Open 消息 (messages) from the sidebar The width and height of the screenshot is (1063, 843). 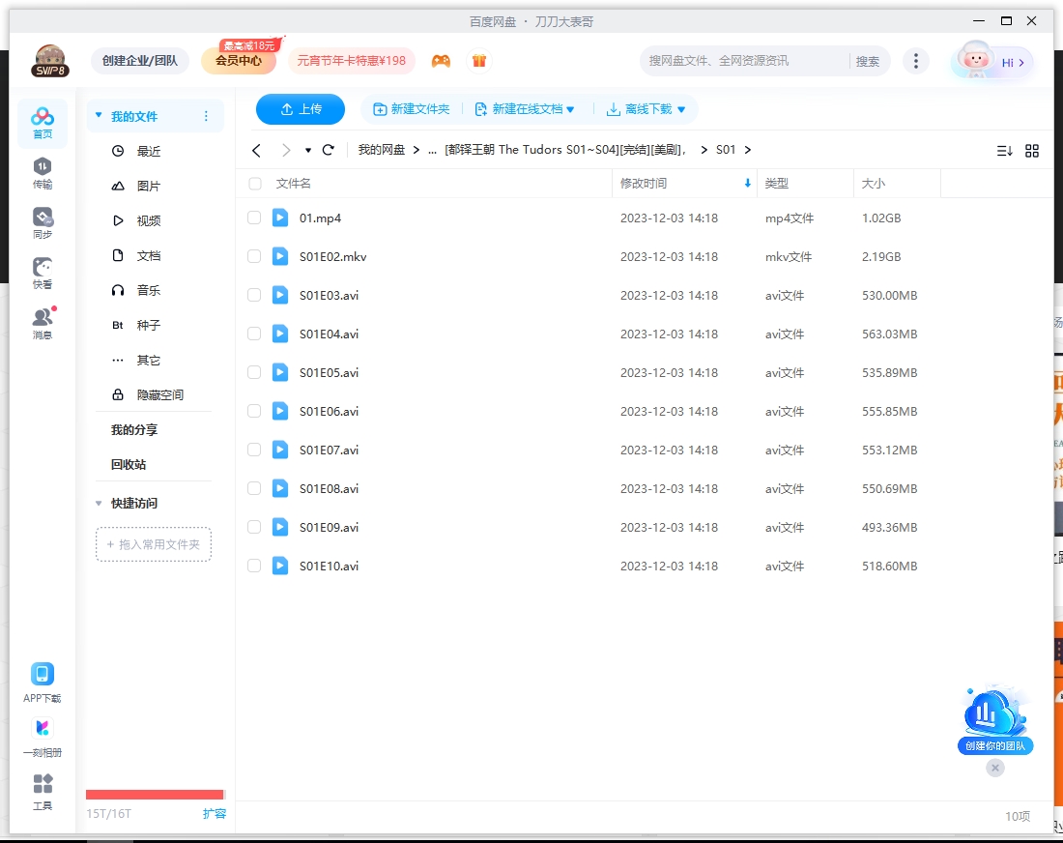[x=43, y=317]
